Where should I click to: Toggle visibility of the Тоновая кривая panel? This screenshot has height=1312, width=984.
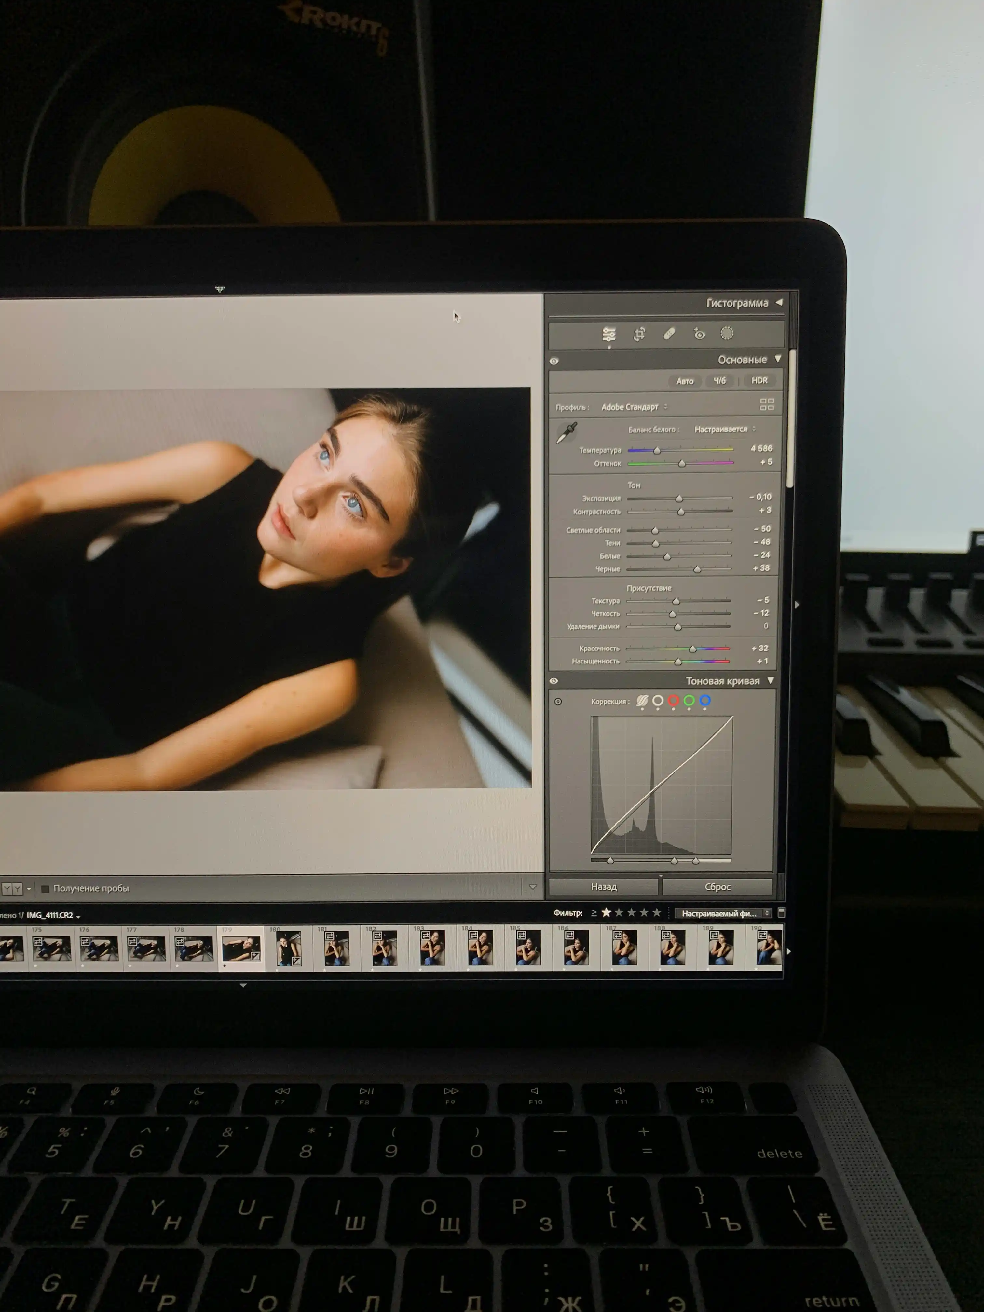pyautogui.click(x=553, y=681)
